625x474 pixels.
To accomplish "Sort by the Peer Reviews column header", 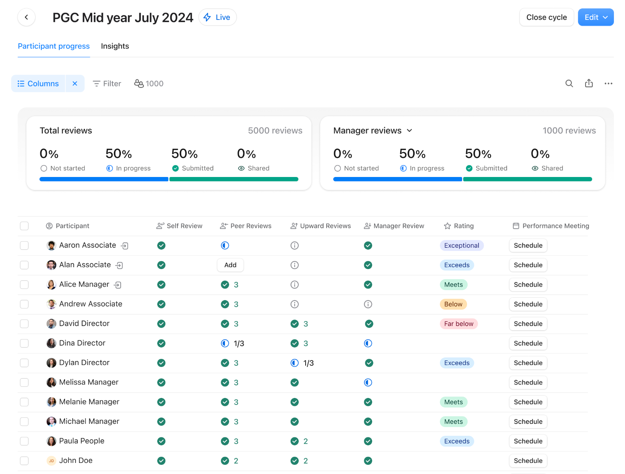I will click(x=246, y=226).
